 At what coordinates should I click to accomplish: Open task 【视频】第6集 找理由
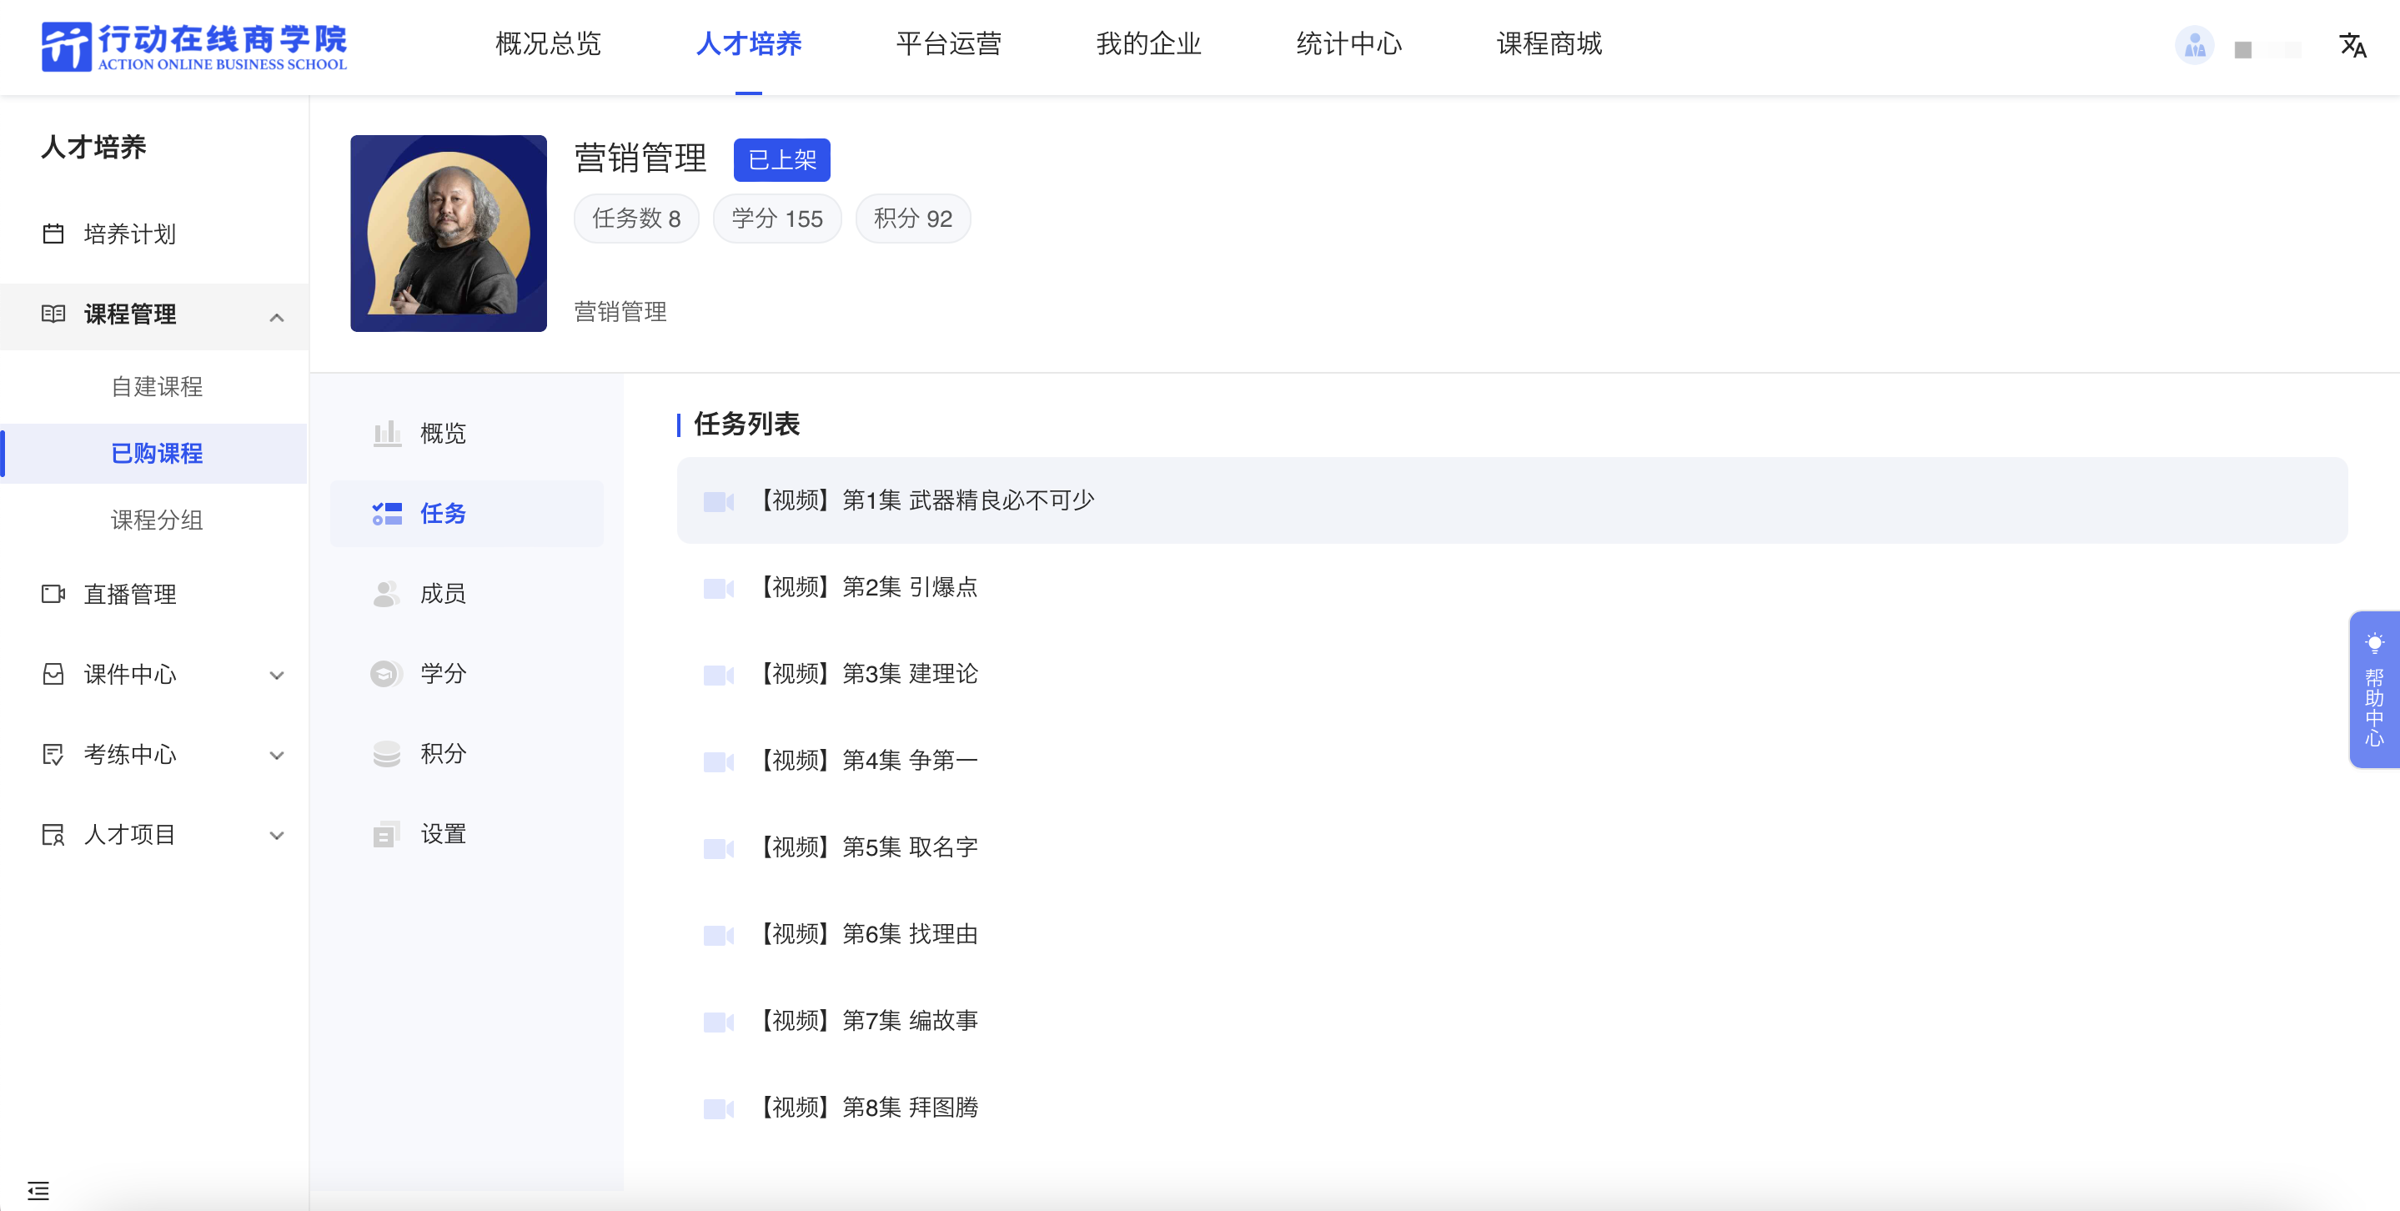1511,933
